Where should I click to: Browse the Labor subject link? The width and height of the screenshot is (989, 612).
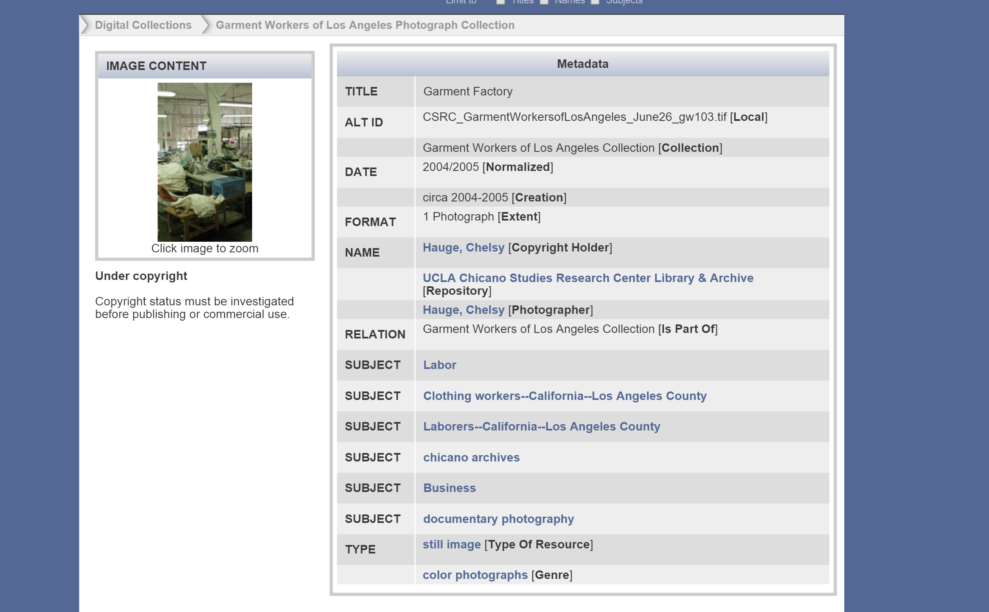(439, 365)
